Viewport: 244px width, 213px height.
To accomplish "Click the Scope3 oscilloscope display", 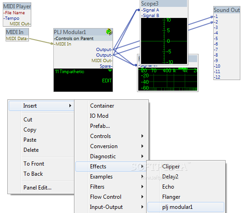I will point(164,41).
